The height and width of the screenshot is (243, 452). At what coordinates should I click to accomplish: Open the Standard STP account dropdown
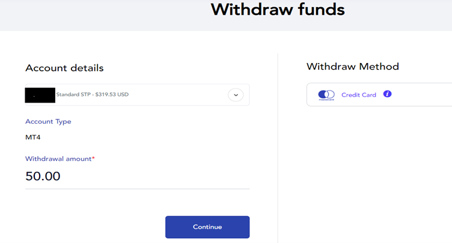(137, 95)
